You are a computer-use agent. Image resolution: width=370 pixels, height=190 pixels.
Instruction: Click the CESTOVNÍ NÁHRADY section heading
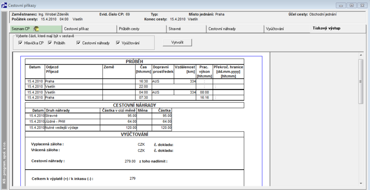click(x=135, y=105)
